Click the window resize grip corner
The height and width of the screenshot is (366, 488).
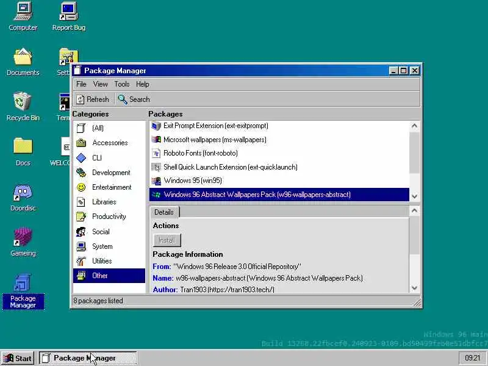click(x=417, y=303)
